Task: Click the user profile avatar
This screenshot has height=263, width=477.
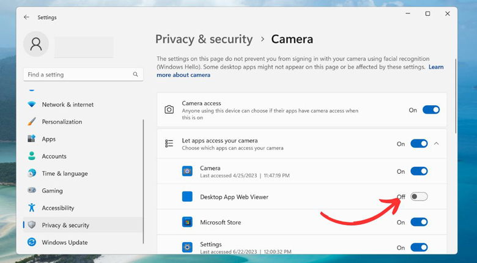Action: pos(36,44)
